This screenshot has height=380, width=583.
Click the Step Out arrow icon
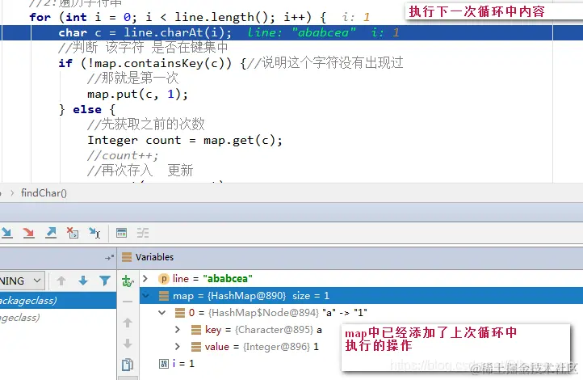51,233
